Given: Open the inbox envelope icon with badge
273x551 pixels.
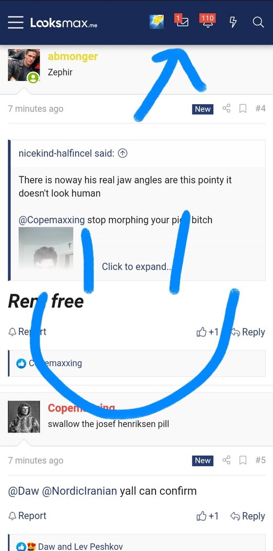Looking at the screenshot, I should coord(181,20).
